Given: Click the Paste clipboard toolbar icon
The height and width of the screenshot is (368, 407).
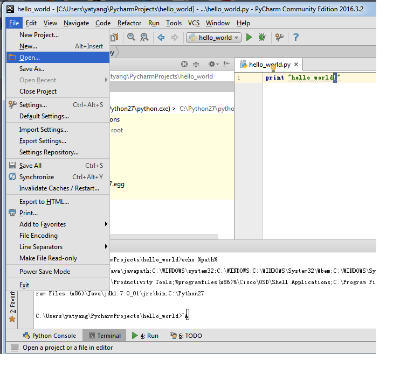Looking at the screenshot, I should coord(115,37).
